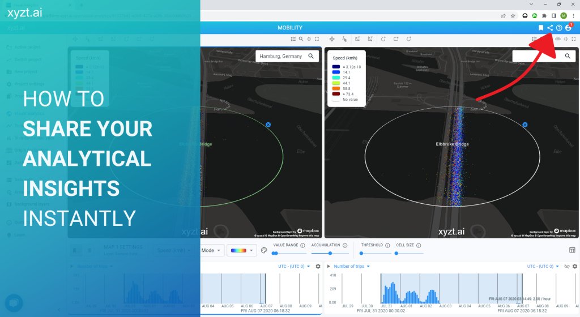Click the first add-shape tool after the pointer
Screen dimensions: 580x317
pyautogui.click(x=357, y=39)
